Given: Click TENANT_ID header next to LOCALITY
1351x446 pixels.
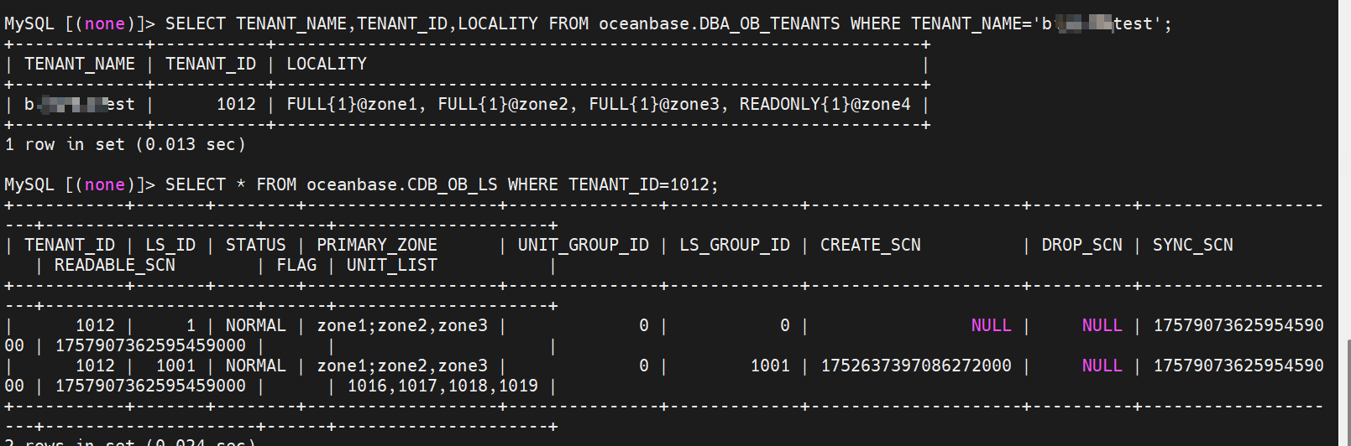Looking at the screenshot, I should click(211, 64).
